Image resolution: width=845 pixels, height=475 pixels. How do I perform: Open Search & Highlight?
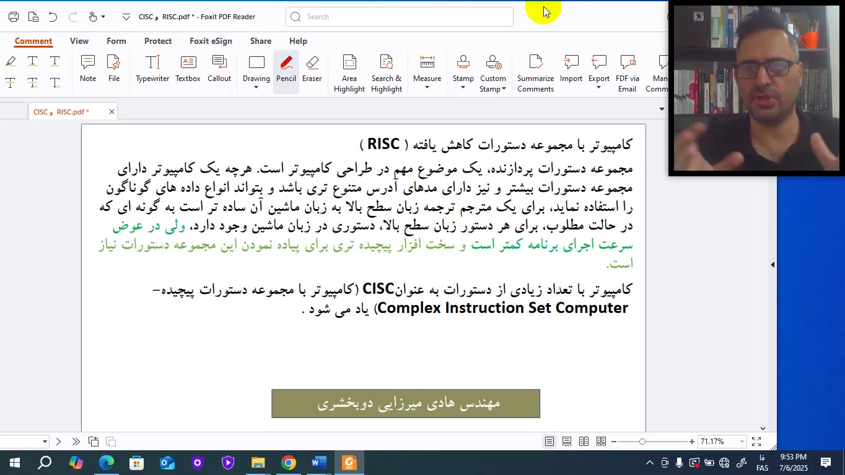click(387, 74)
